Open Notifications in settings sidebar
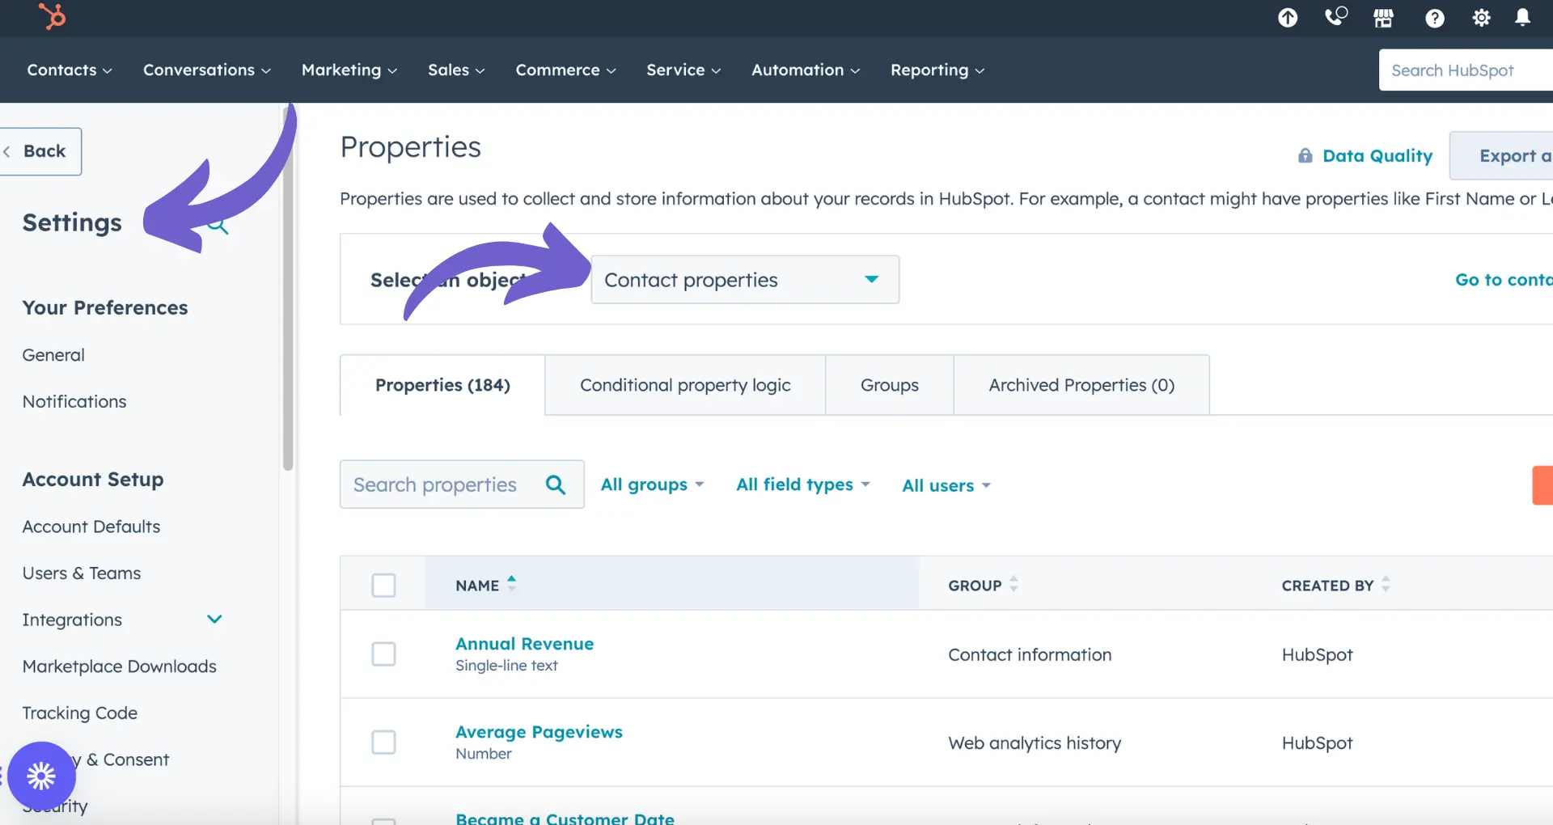1553x825 pixels. click(x=74, y=401)
